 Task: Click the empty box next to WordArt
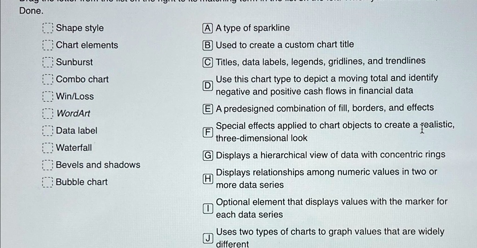click(48, 113)
